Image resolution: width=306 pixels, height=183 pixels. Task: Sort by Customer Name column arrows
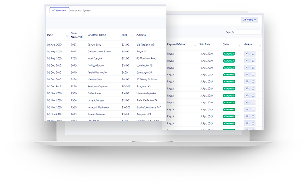point(118,36)
